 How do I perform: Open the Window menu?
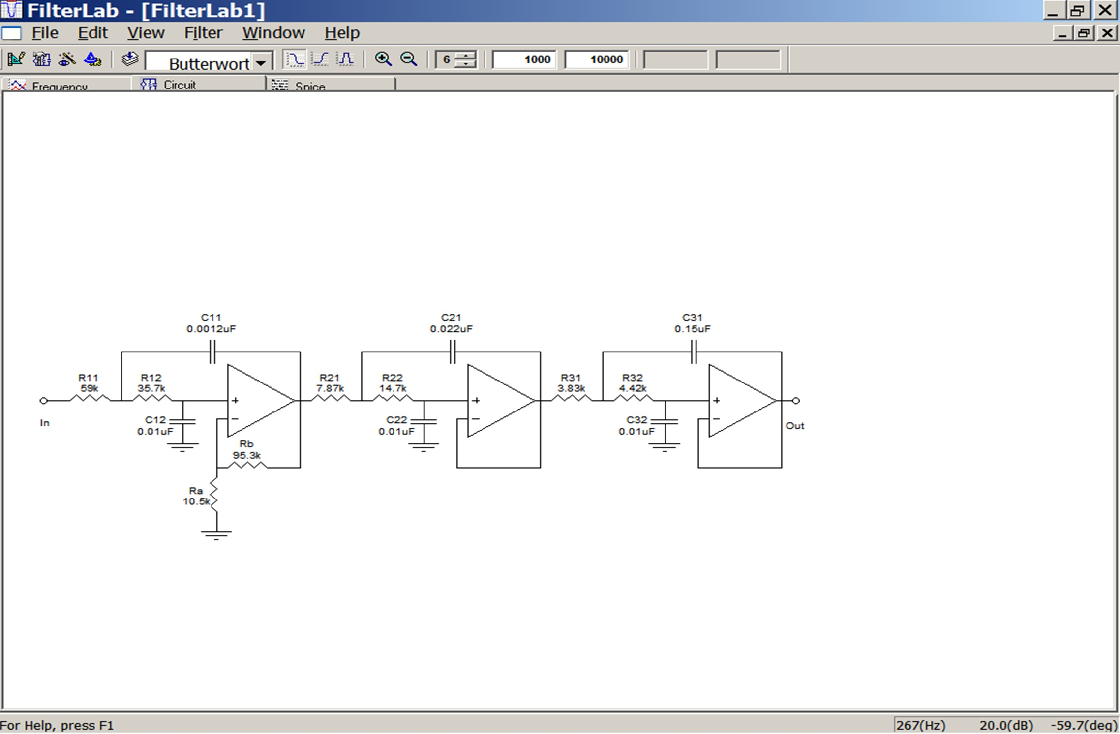[x=273, y=32]
